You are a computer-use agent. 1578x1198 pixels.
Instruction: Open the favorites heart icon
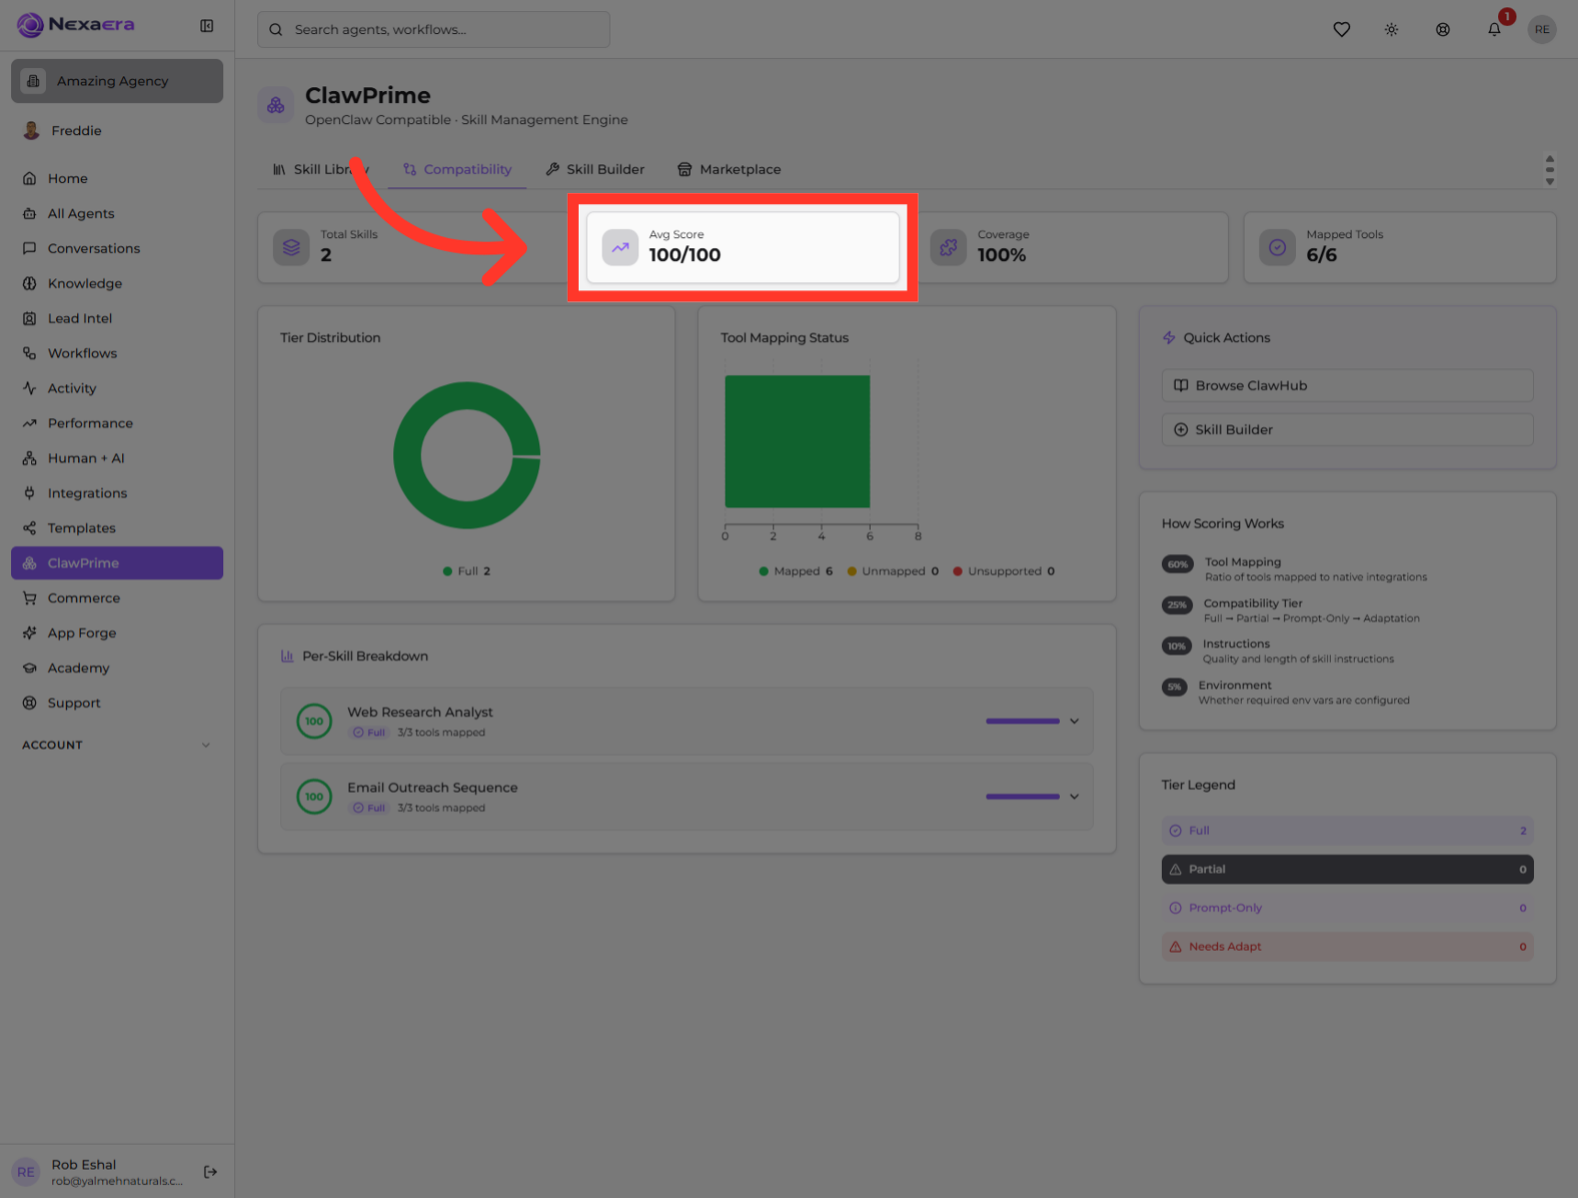pyautogui.click(x=1341, y=29)
